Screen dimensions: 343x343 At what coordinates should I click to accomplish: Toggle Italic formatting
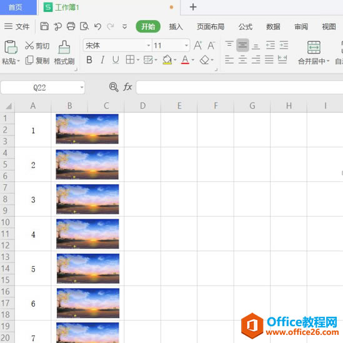tap(102, 60)
